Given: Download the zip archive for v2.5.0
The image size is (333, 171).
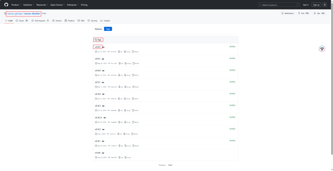Looking at the screenshot, I should click(x=121, y=99).
